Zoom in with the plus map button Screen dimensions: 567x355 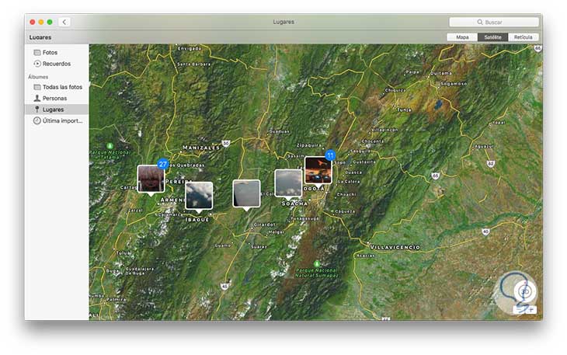(530, 309)
